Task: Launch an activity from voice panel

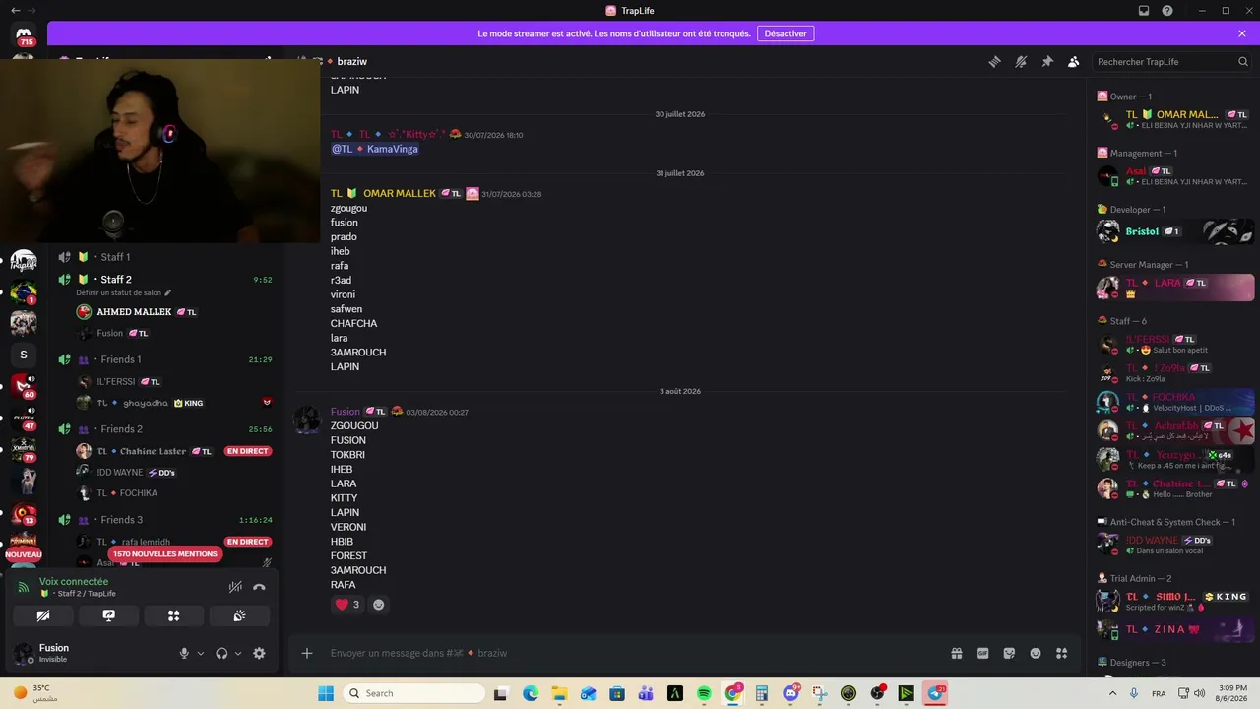Action: coord(173,615)
